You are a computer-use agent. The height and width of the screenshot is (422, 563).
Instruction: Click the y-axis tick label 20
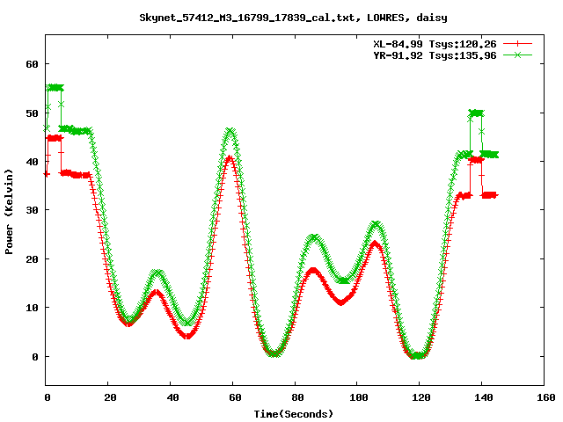pos(32,259)
